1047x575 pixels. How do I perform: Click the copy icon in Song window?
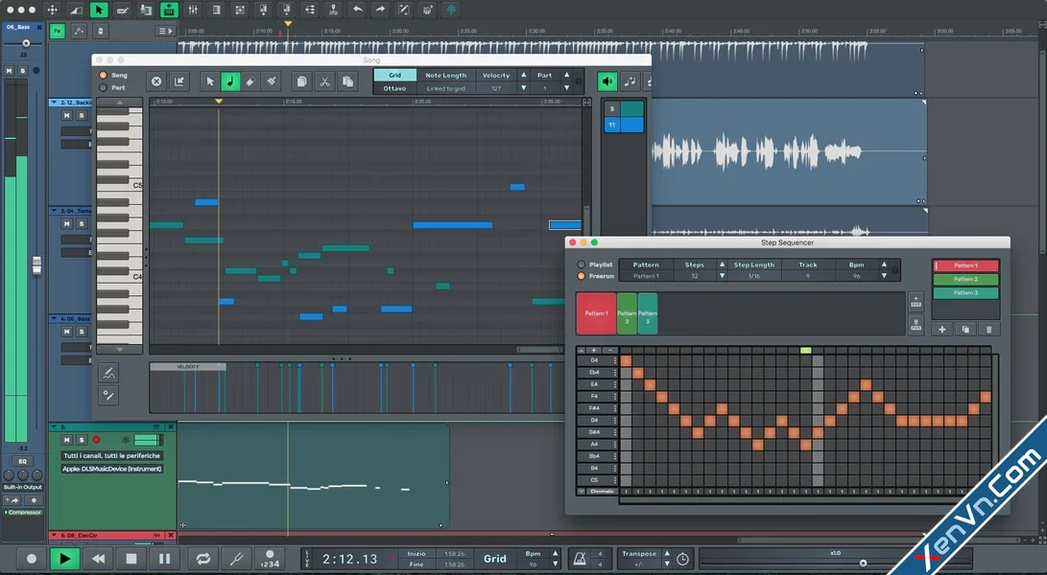click(301, 81)
